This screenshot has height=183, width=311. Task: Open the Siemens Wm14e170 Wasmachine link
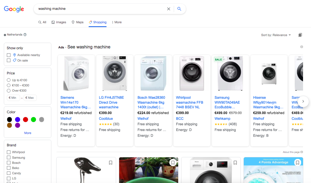(x=75, y=102)
